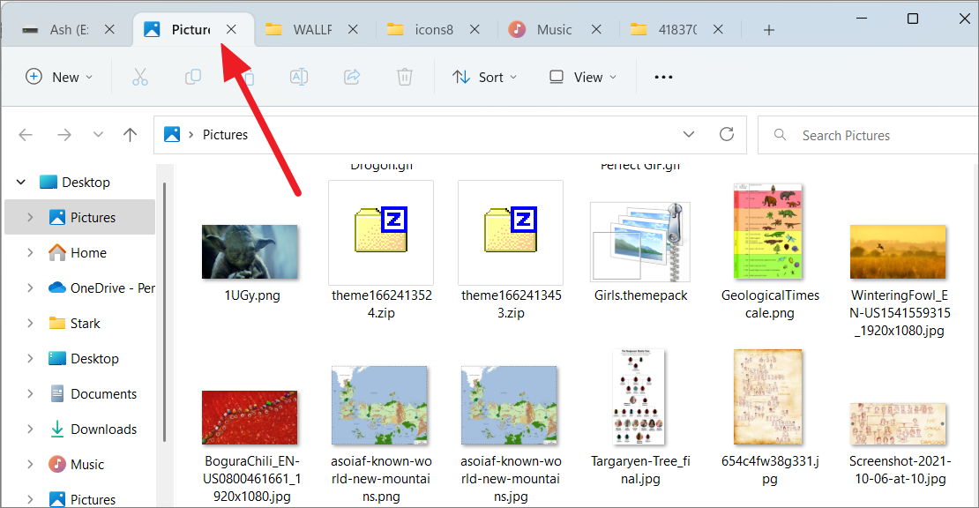
Task: Close the Ash (E: tab
Action: [109, 29]
